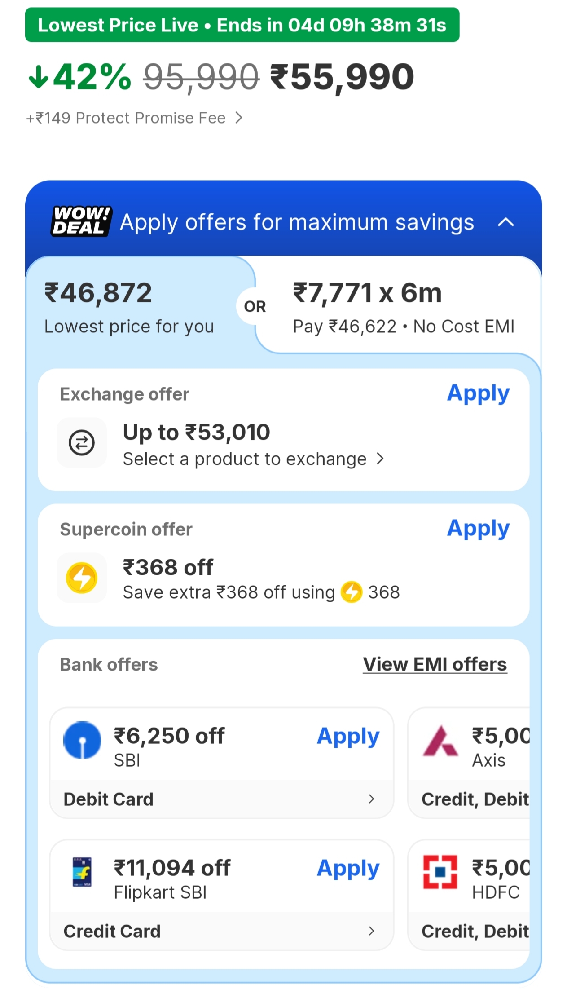Collapse the Apply offers for maximum savings panel
The width and height of the screenshot is (567, 989).
click(506, 222)
